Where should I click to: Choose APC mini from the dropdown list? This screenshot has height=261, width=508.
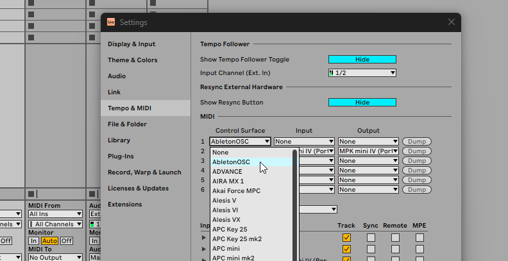pos(251,248)
